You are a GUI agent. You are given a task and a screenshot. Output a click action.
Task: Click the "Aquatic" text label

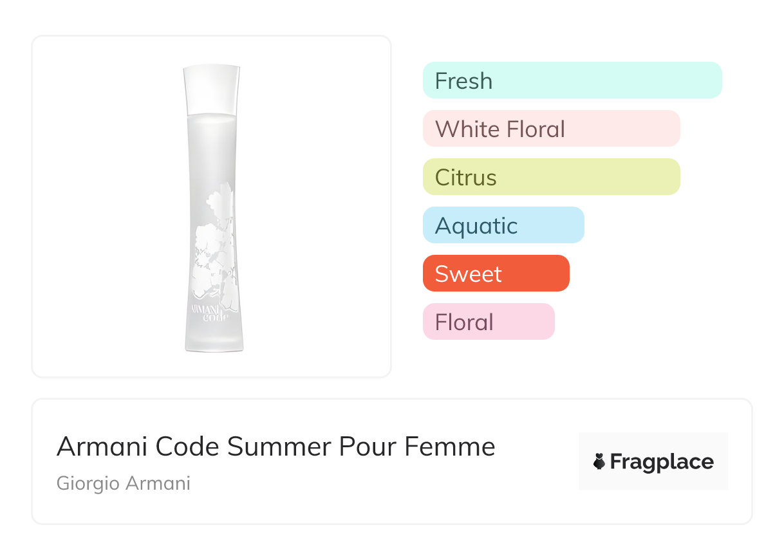click(476, 226)
